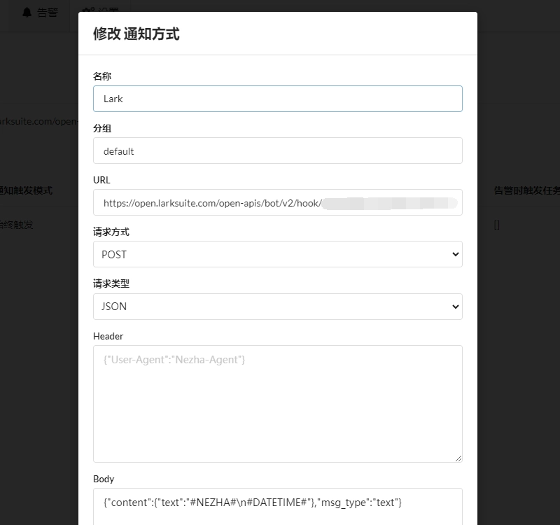
Task: Focus the URL field with the larksuite webhook
Action: (x=277, y=202)
